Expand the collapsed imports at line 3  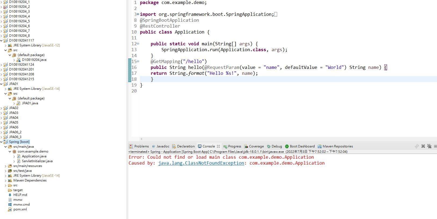tap(138, 14)
